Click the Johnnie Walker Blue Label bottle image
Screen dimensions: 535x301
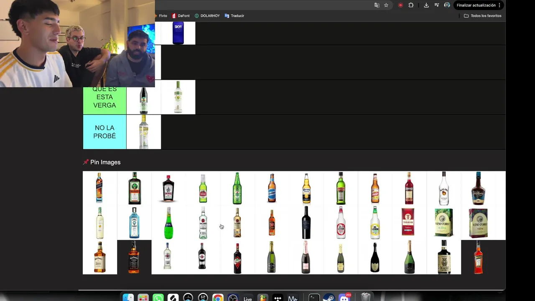tap(99, 188)
